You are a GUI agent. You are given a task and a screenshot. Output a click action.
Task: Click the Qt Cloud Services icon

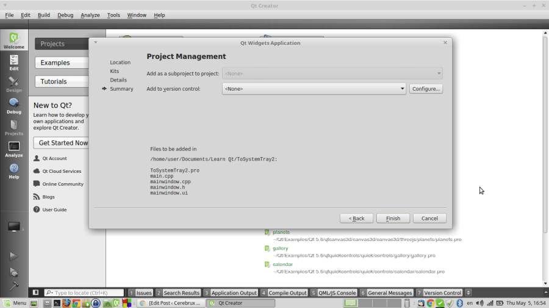click(37, 171)
